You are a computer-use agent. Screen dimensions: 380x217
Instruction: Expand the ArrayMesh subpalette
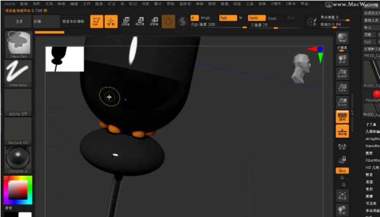point(372,139)
